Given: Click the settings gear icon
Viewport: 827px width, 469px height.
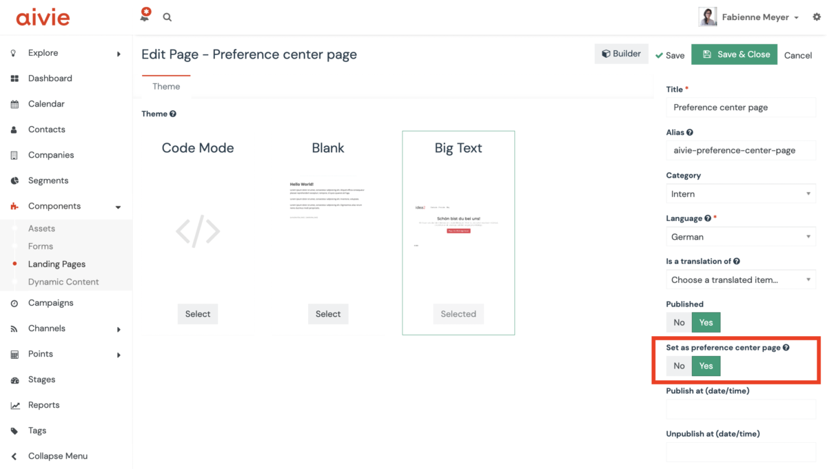Looking at the screenshot, I should (x=817, y=17).
